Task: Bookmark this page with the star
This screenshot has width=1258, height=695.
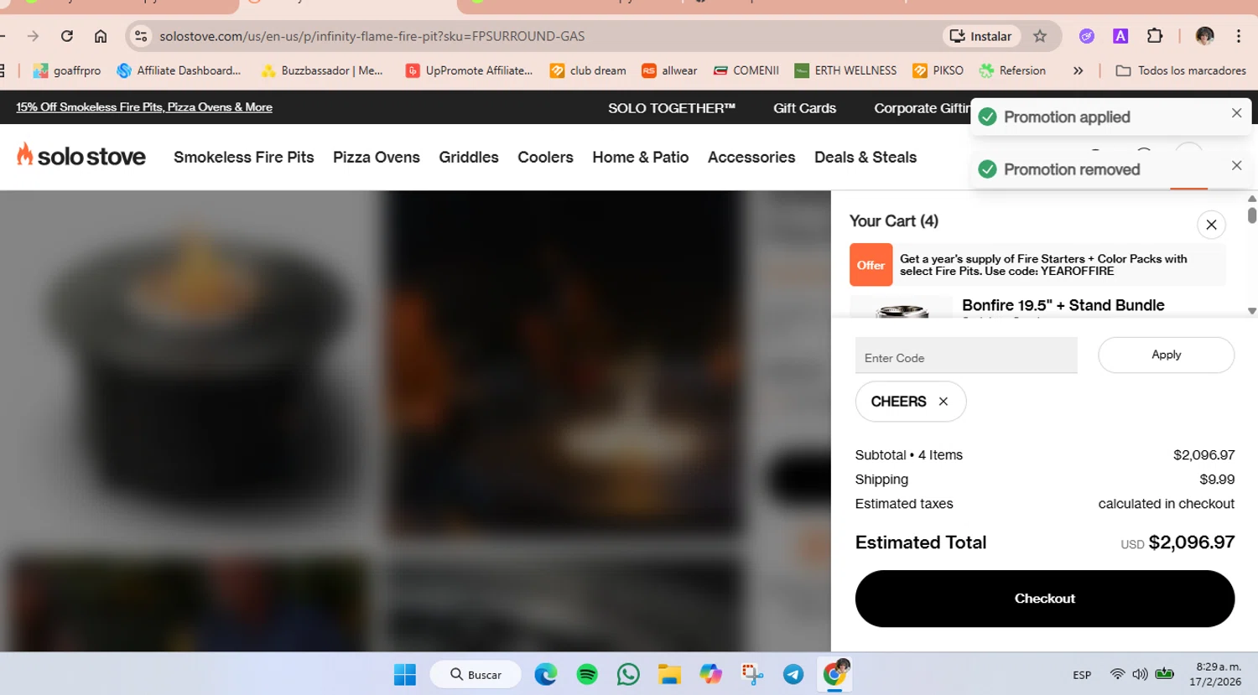Action: click(1040, 36)
